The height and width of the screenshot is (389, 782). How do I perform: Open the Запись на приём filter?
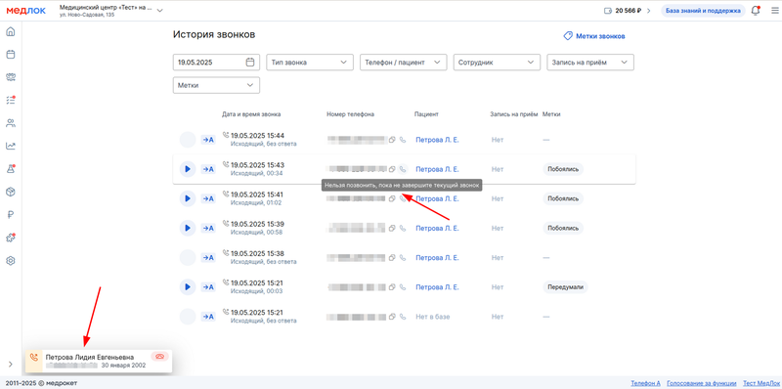pos(590,63)
